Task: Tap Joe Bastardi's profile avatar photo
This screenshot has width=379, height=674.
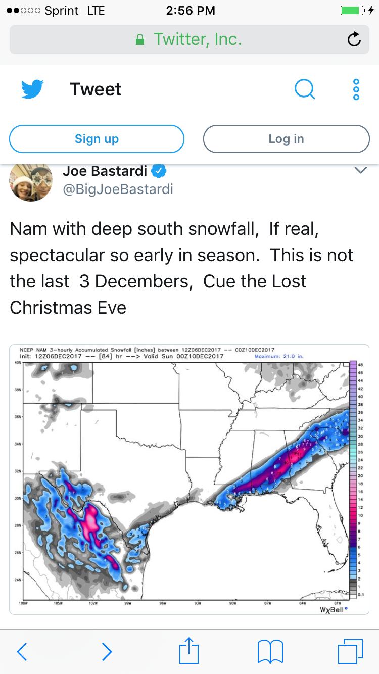Action: pos(31,182)
